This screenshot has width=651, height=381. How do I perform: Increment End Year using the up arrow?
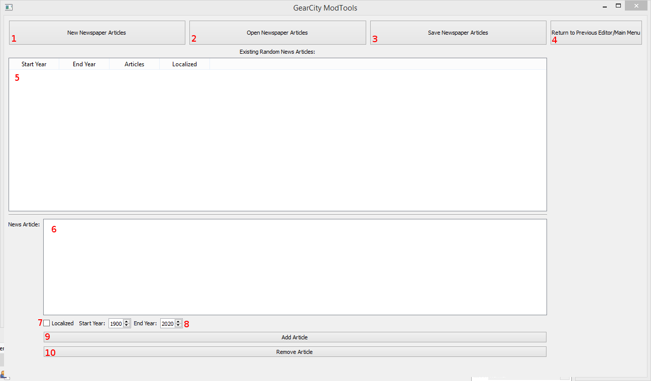pyautogui.click(x=178, y=322)
